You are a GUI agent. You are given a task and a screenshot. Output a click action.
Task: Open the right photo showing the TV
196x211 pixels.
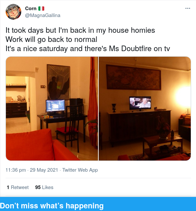pos(145,108)
